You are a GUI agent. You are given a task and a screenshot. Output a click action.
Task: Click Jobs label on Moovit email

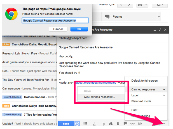pos(6,44)
